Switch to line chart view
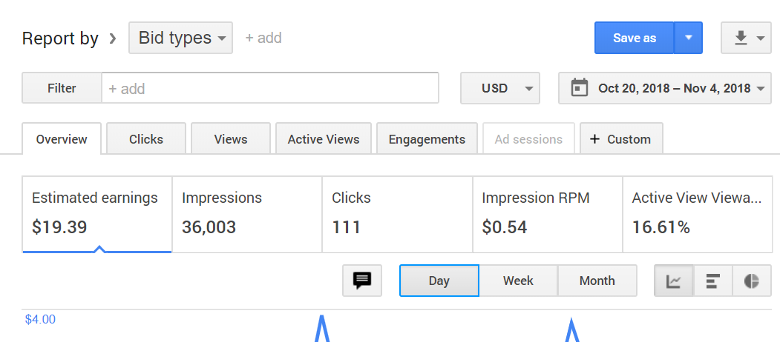 click(x=674, y=281)
